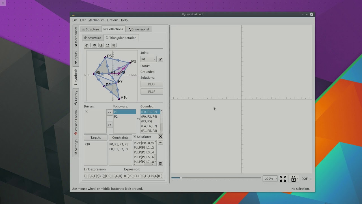Open the KDE application menu in top-left corner
362x204 pixels.
3,3
